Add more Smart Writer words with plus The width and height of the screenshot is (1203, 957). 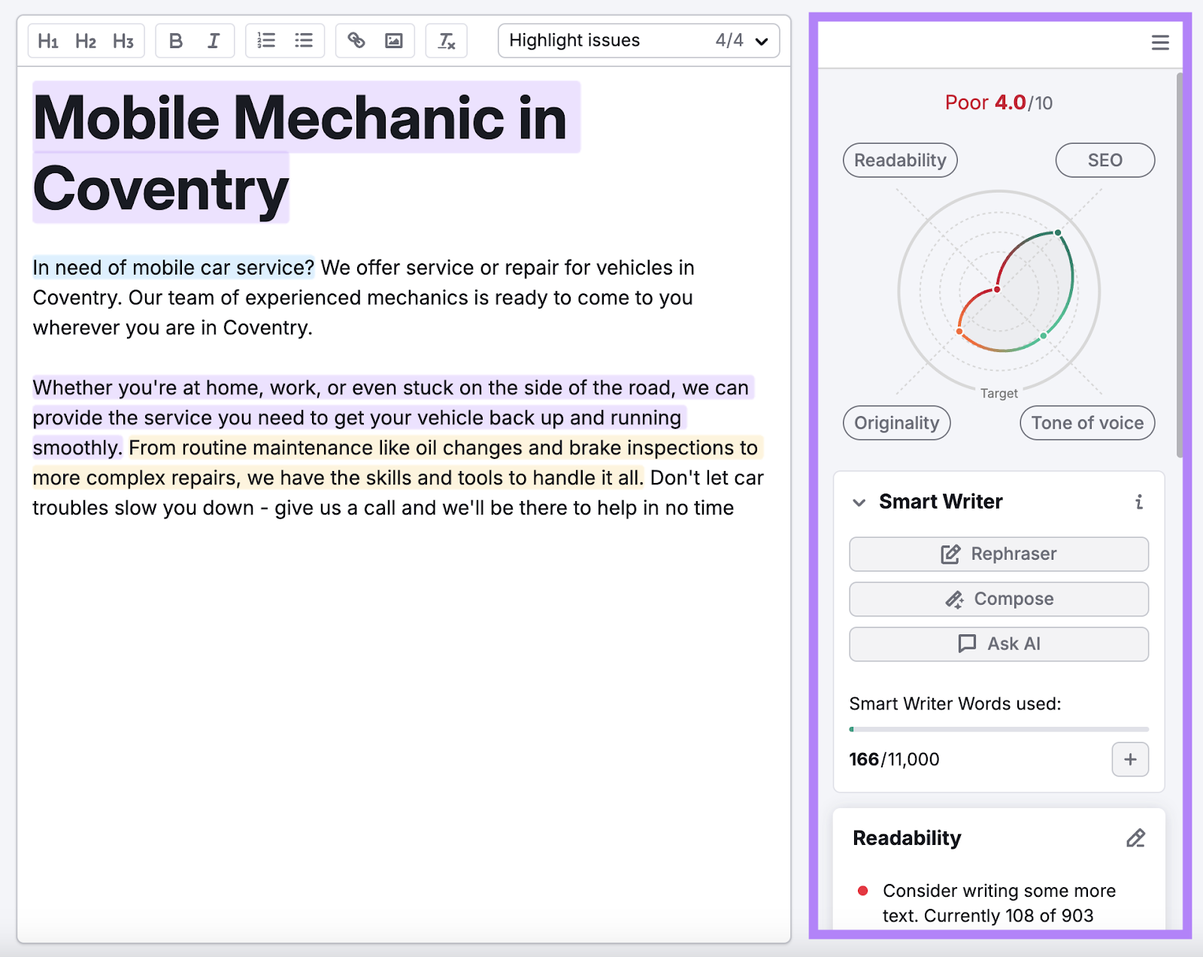(x=1130, y=759)
